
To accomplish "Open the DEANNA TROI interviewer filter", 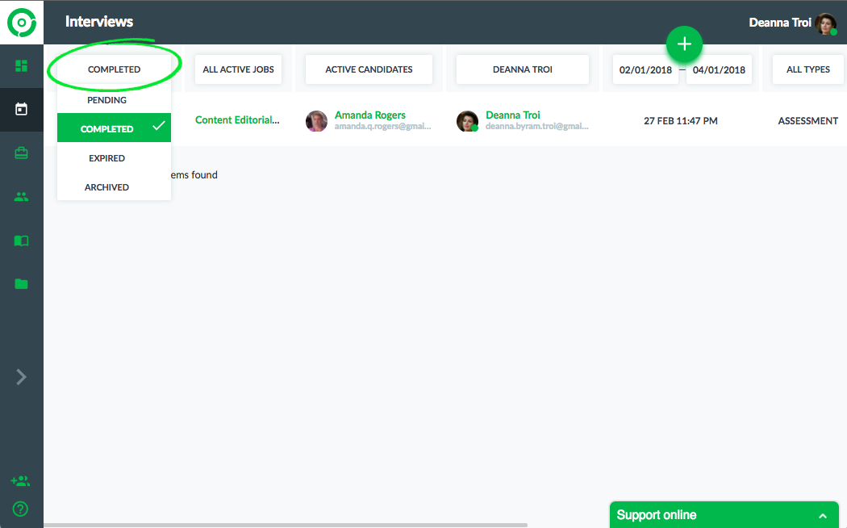I will point(523,69).
